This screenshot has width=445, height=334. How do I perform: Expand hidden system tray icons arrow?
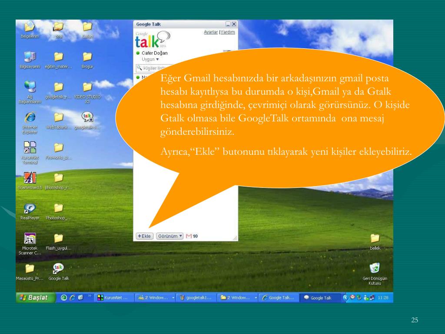(x=345, y=297)
